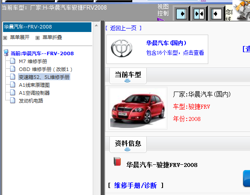250x195 pixels.
Task: Open A1线束原理图 entry
Action: coord(34,85)
